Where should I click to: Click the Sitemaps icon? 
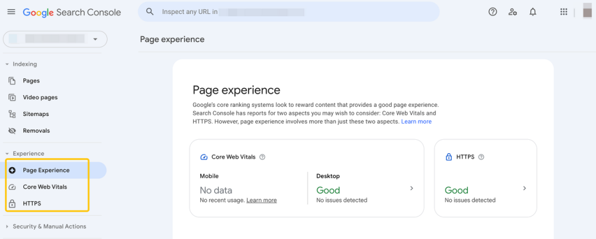click(x=12, y=114)
